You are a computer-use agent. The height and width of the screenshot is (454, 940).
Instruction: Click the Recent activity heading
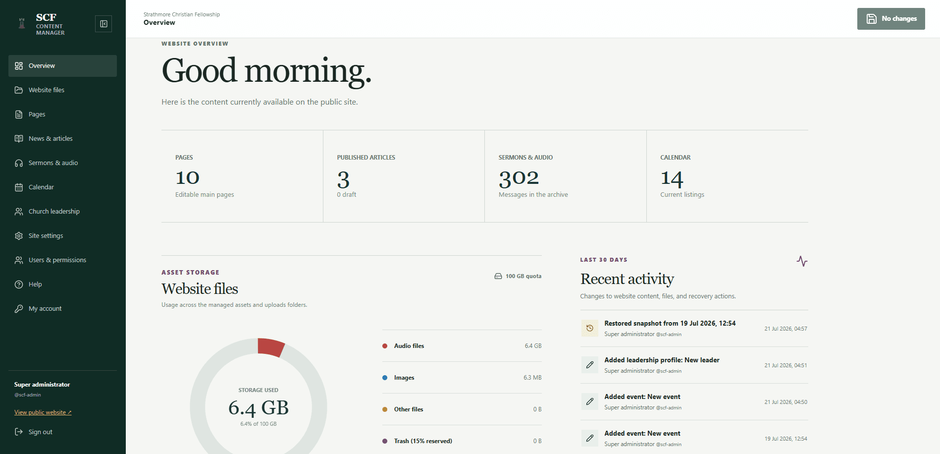tap(627, 279)
